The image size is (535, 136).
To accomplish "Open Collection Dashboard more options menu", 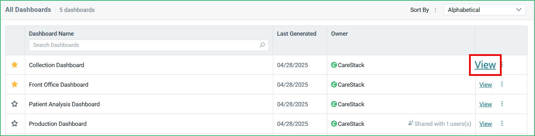I will click(x=502, y=65).
